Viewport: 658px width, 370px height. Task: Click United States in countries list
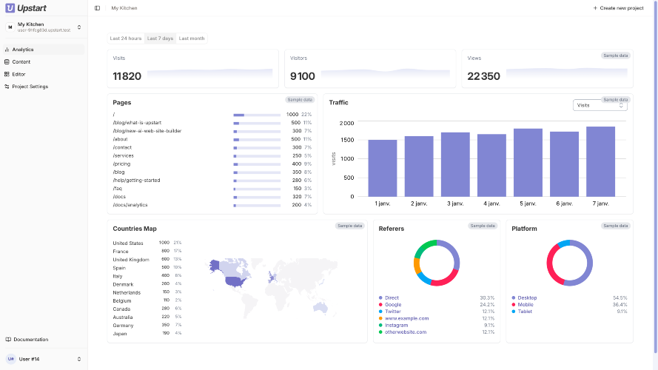click(128, 243)
